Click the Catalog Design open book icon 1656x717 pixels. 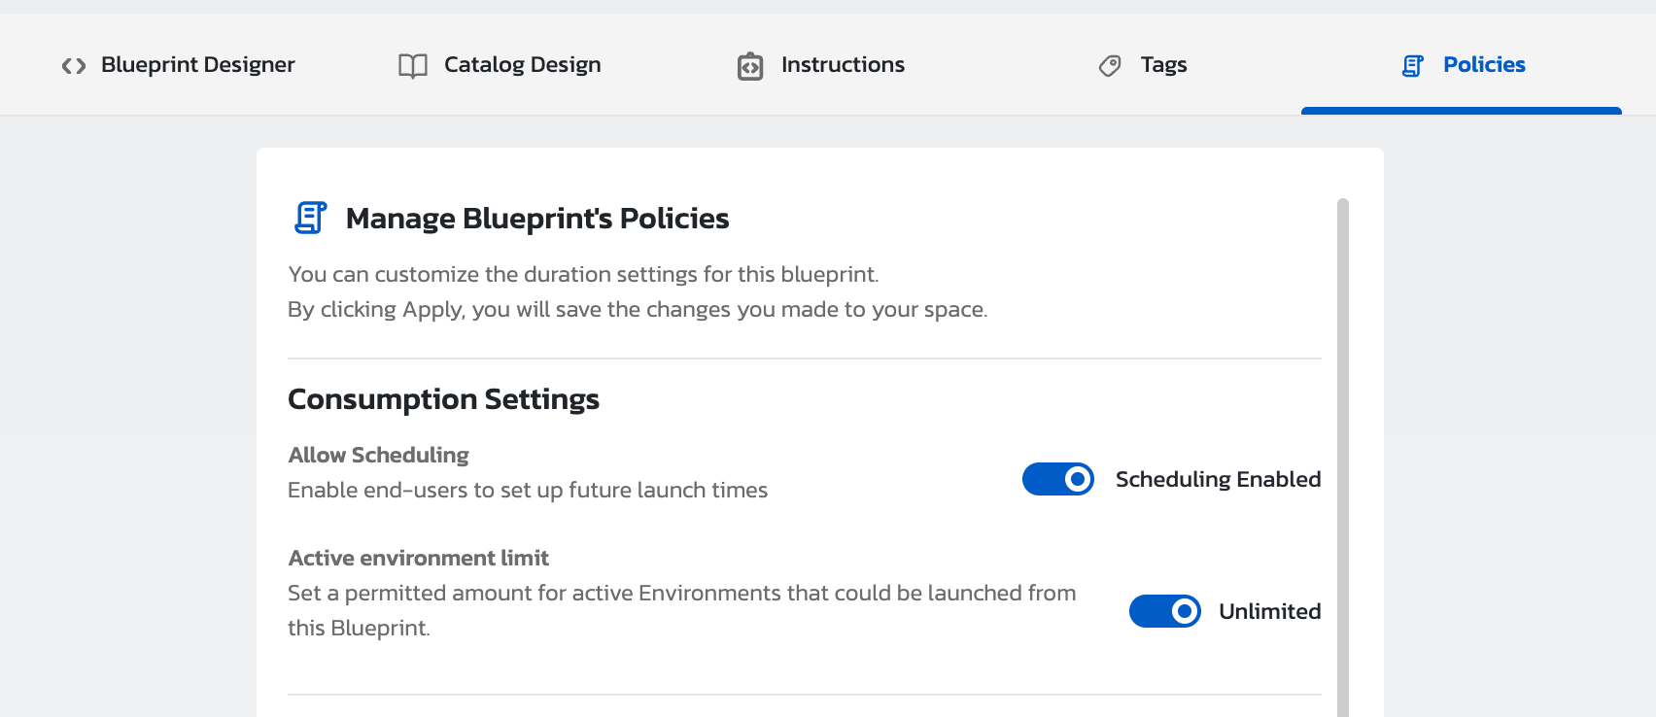click(413, 65)
